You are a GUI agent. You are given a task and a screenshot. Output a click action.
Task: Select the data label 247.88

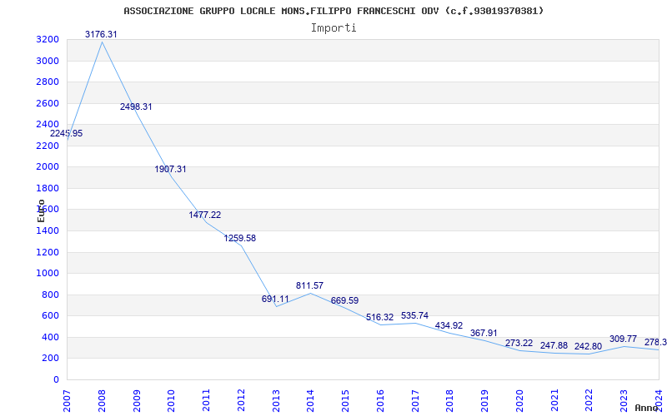tap(554, 345)
